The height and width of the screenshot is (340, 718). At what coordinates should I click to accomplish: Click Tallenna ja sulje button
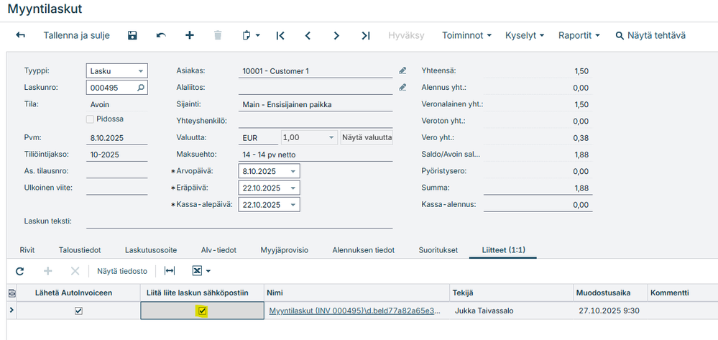(x=76, y=35)
